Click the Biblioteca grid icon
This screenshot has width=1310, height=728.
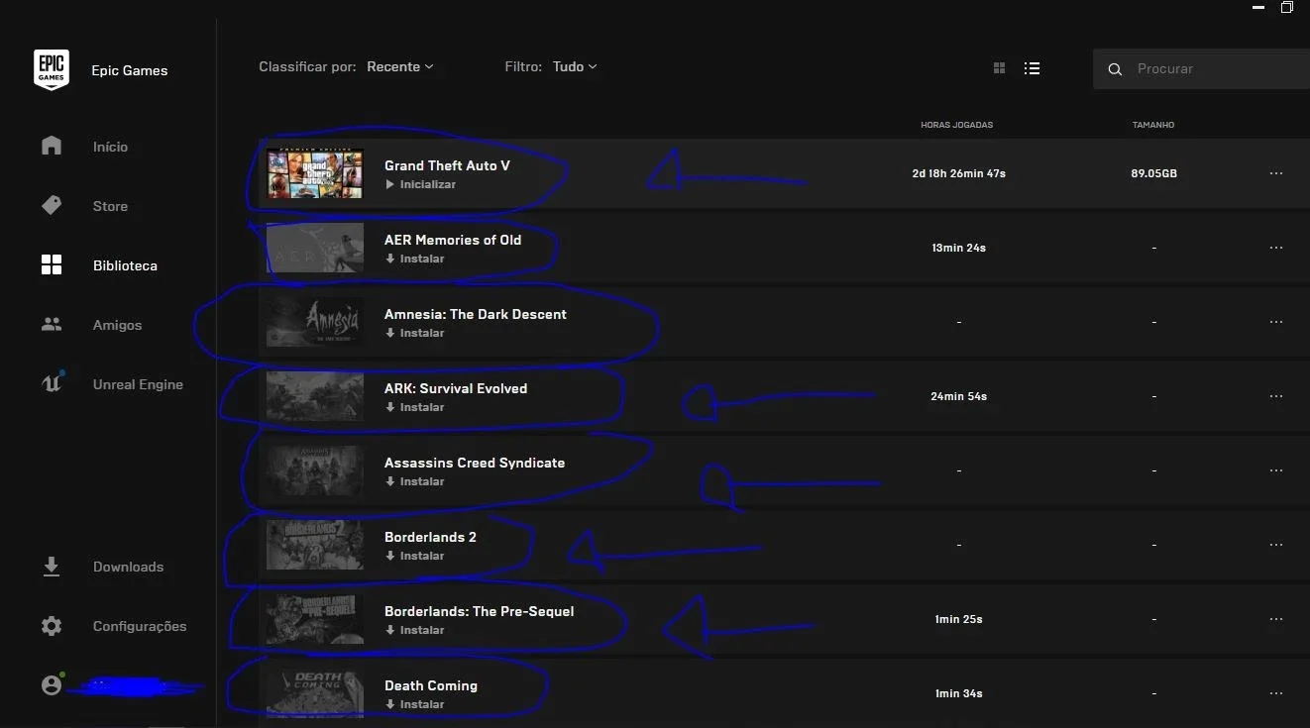click(x=52, y=264)
